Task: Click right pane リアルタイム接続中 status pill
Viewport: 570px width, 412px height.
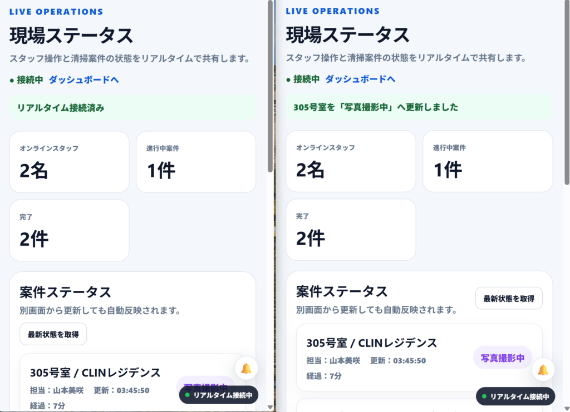Action: pos(515,396)
